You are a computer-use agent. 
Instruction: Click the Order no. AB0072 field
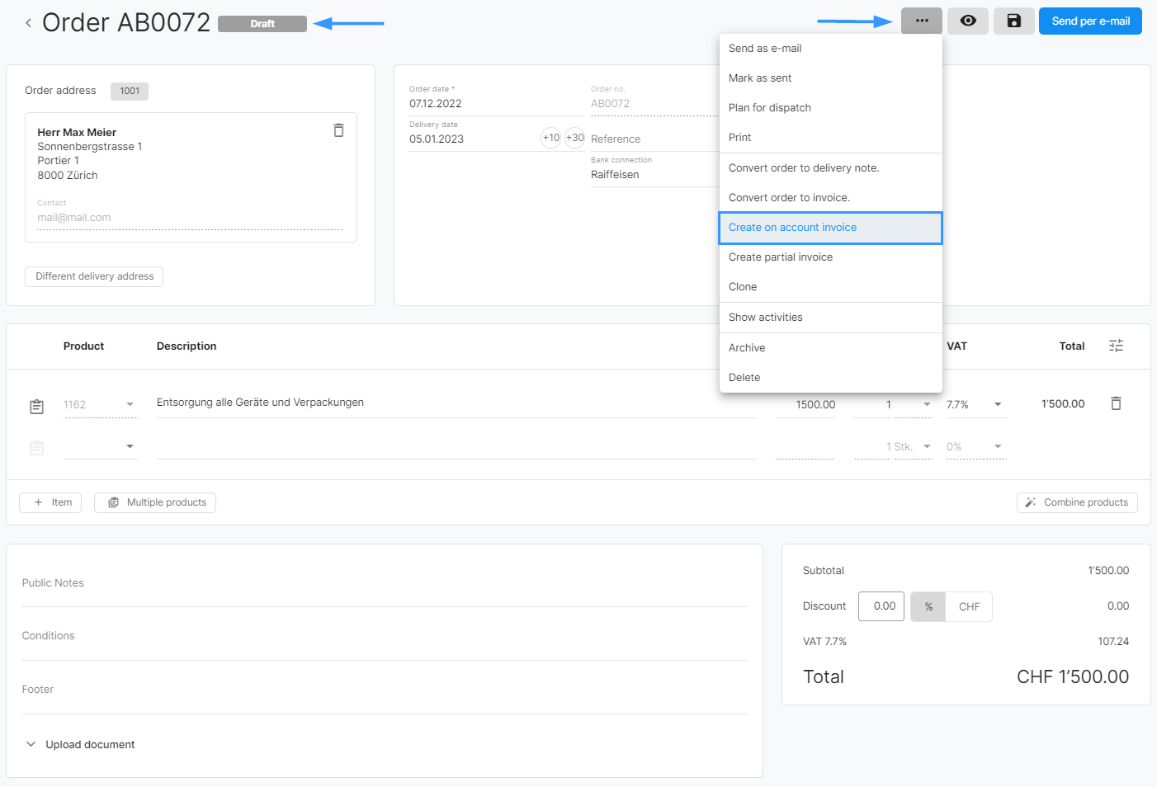click(x=654, y=103)
